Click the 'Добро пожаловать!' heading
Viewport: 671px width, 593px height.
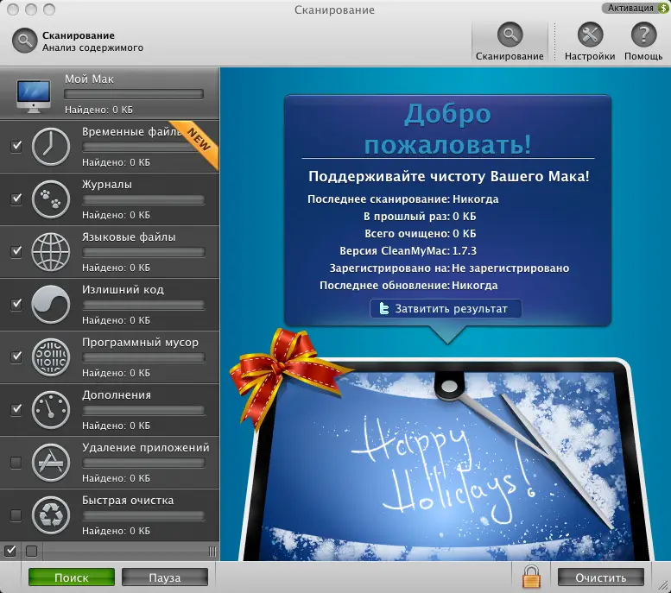[x=448, y=129]
